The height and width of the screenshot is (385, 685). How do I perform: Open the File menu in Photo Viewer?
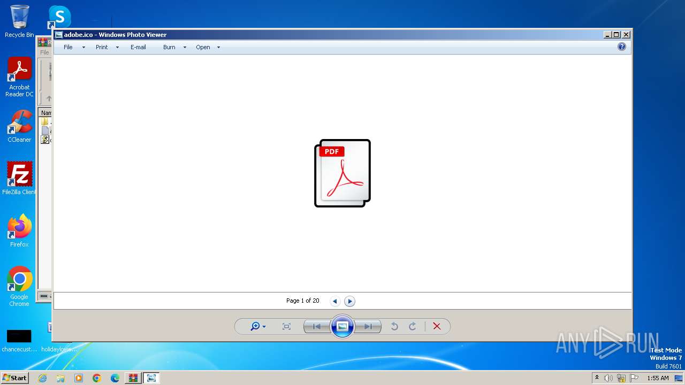pyautogui.click(x=68, y=47)
